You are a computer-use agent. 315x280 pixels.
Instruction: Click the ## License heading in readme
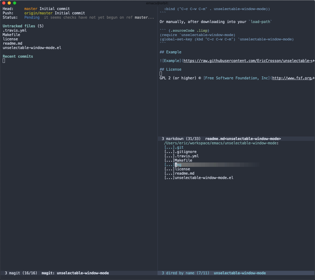pyautogui.click(x=170, y=69)
